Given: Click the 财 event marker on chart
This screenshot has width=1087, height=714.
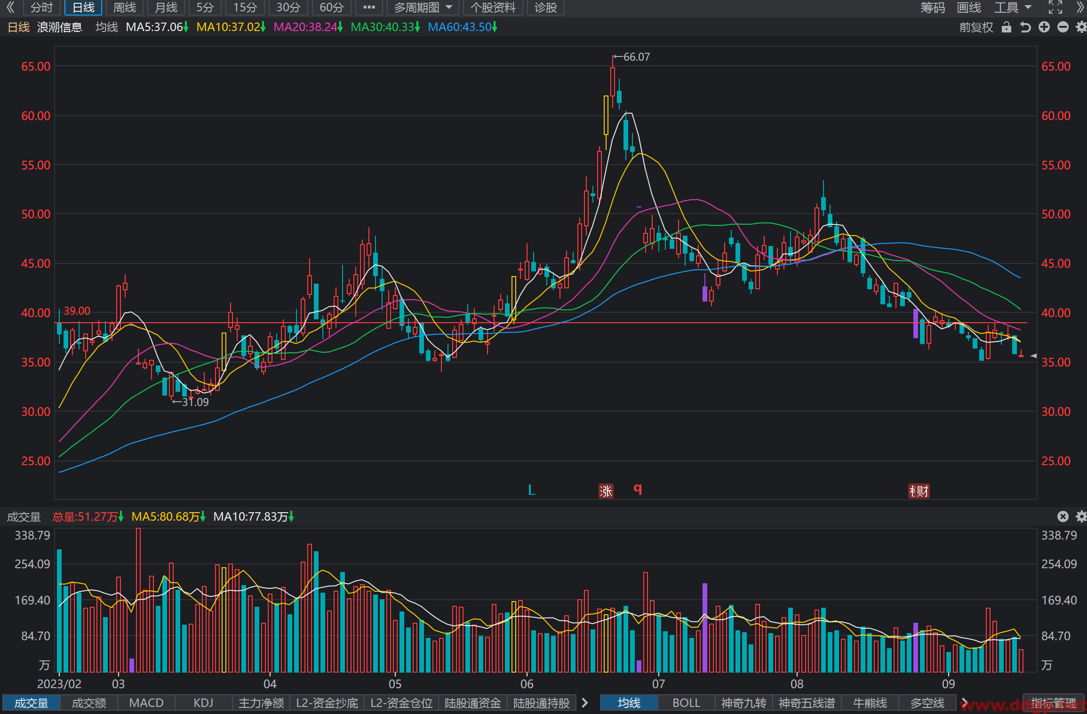Looking at the screenshot, I should [919, 491].
